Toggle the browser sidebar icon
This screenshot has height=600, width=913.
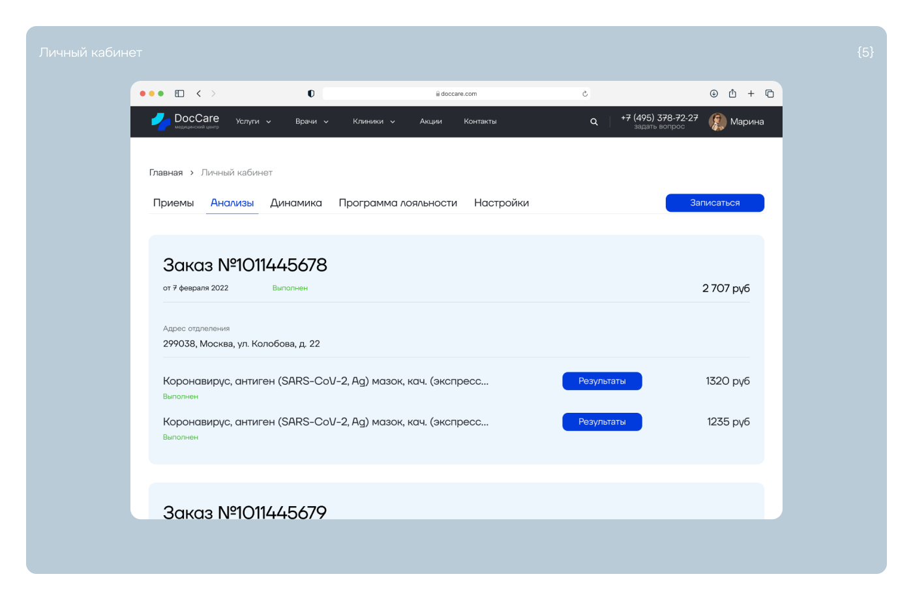(179, 94)
